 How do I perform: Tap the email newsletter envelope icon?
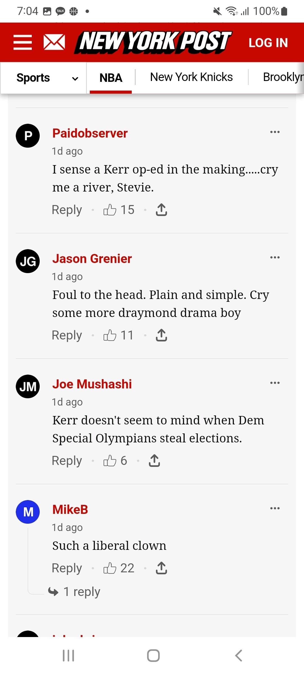[x=54, y=42]
